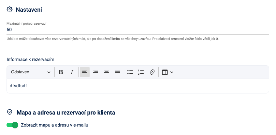Click the Zobrazit mapu a adresu label text
Image resolution: width=276 pixels, height=135 pixels.
54,125
